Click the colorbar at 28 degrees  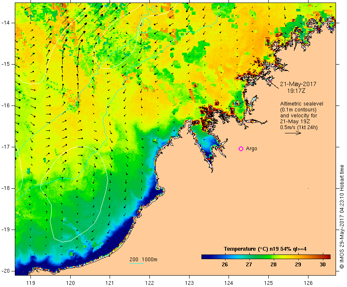tap(273, 257)
